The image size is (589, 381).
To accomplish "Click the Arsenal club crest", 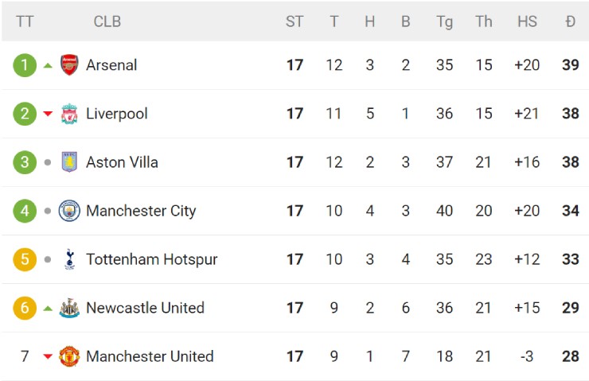I will (70, 65).
